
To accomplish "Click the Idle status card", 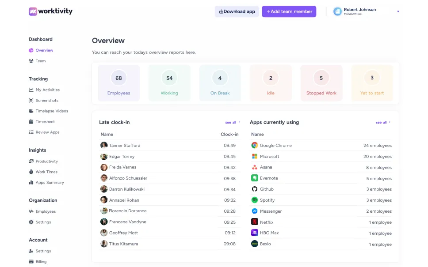I will coord(271,83).
